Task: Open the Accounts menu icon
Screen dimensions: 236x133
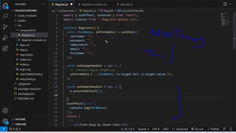Action: [x=5, y=110]
